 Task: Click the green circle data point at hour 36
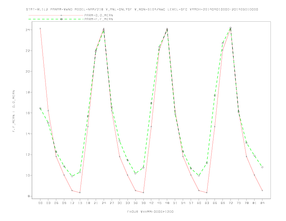point(135,173)
